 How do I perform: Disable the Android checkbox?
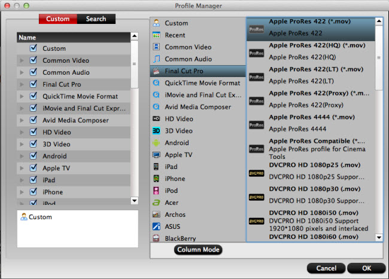[x=34, y=156]
